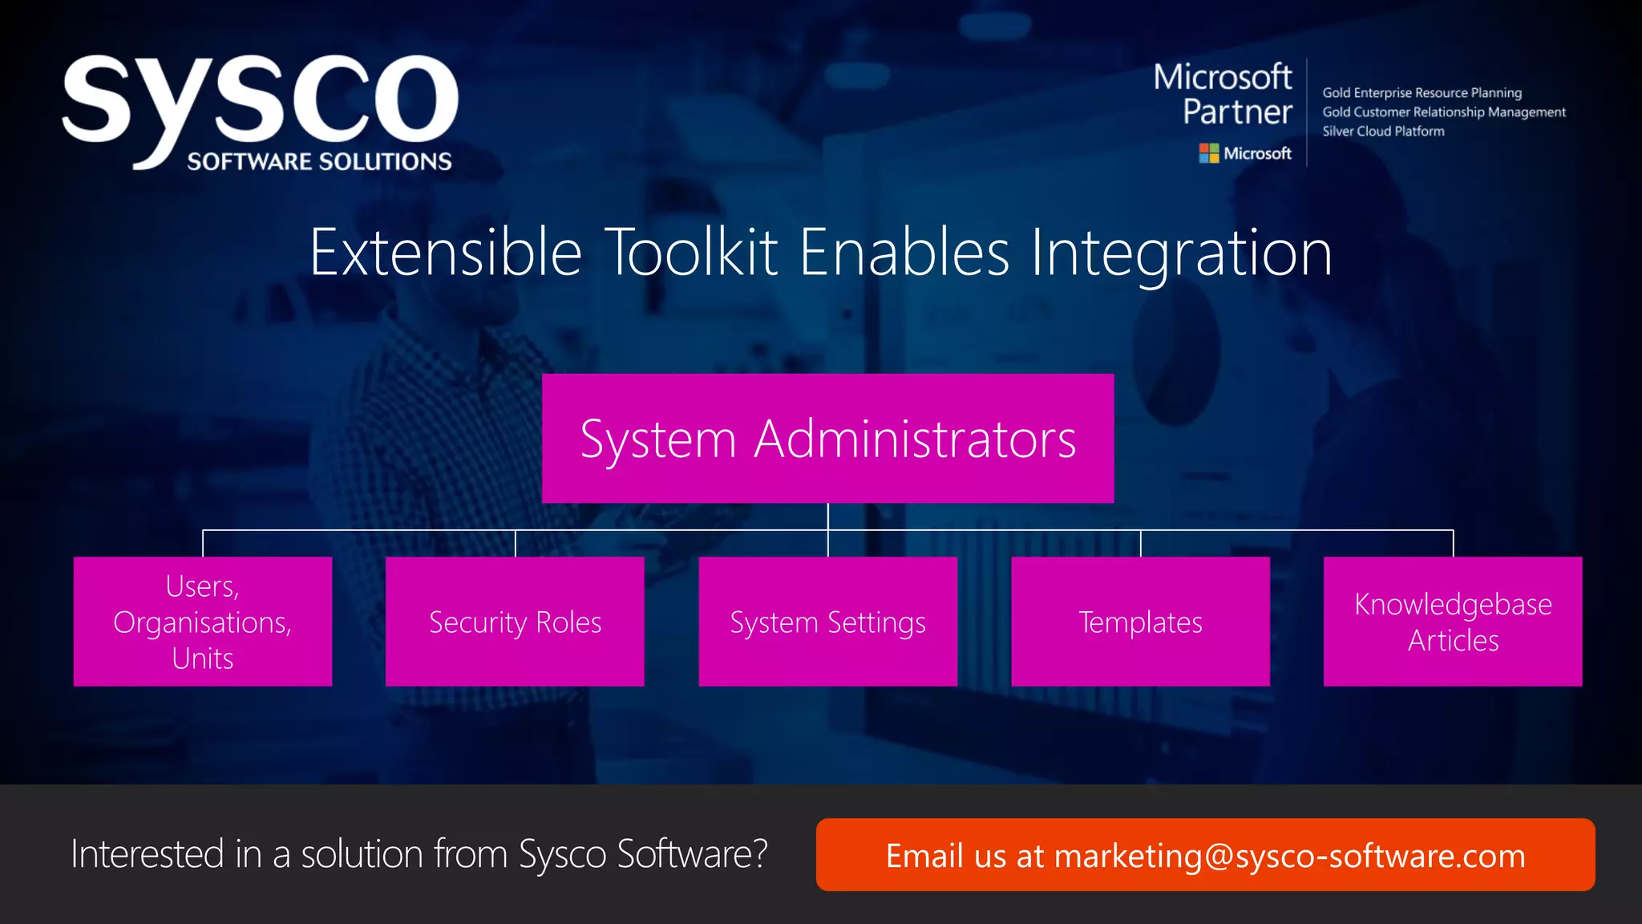Screen dimensions: 1642x924
Task: Click Silver Cloud Platform text
Action: tap(1383, 132)
